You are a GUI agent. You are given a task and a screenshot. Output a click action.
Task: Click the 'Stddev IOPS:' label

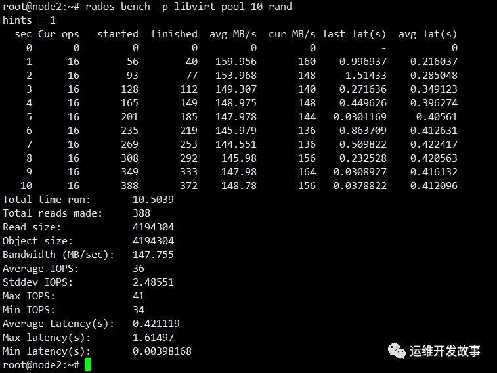(37, 282)
